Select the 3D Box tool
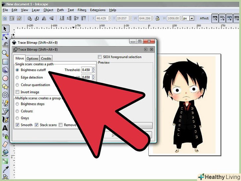241x181 pixels. click(x=5, y=70)
